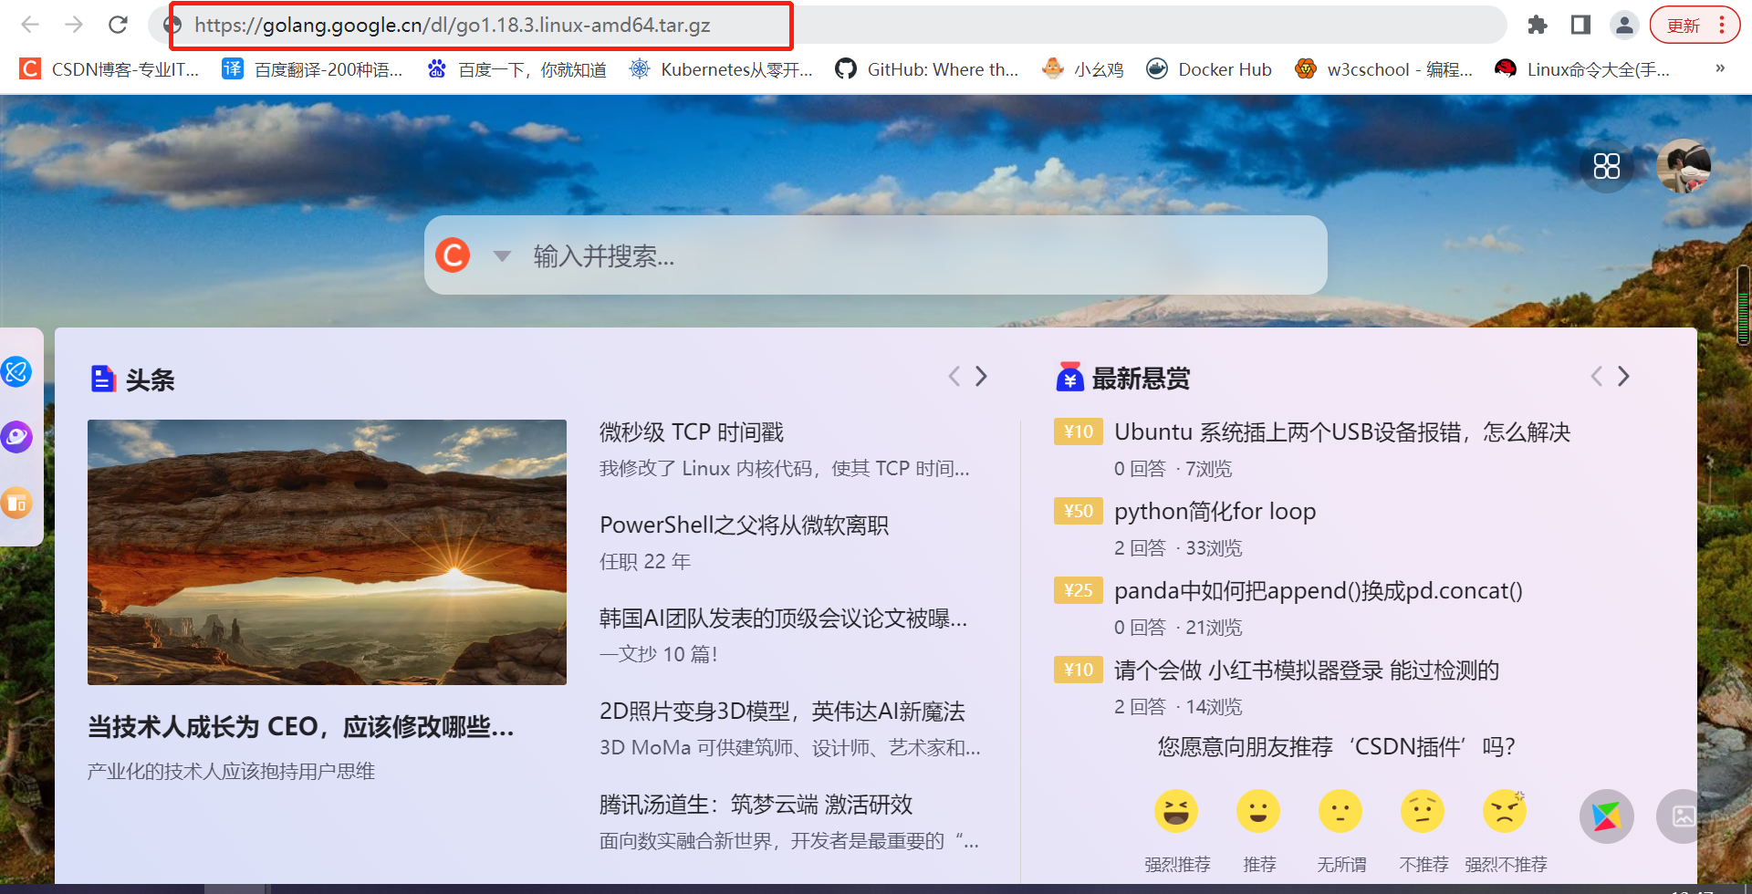Click the stats text 2 回答 · 33浏览
The image size is (1752, 894).
(1178, 548)
